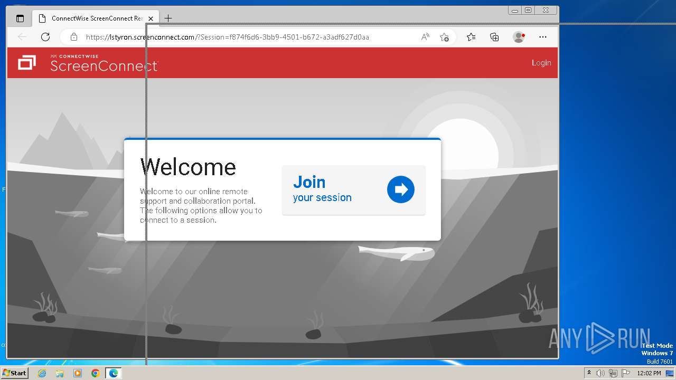Maximize the Edge browser window
Viewport: 676px width, 380px height.
tap(528, 10)
